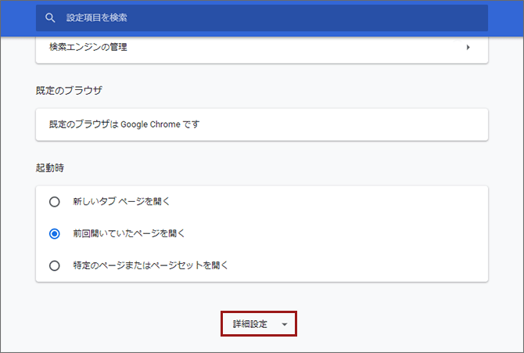Screen dimensions: 524x353
Task: Select the 新しいタブ ページを開く radio button
Action: (54, 201)
